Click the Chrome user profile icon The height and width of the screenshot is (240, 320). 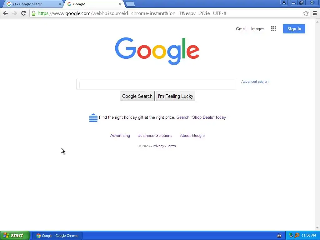coord(284,2)
